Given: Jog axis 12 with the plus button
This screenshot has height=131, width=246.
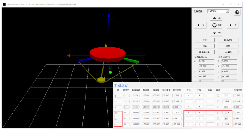Looking at the screenshot, I should [199, 124].
